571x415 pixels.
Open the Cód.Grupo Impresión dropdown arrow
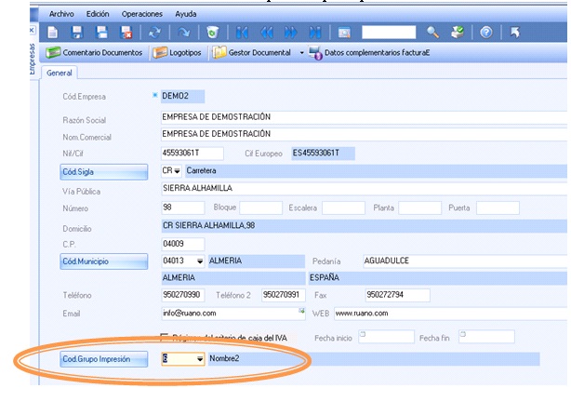(x=199, y=359)
